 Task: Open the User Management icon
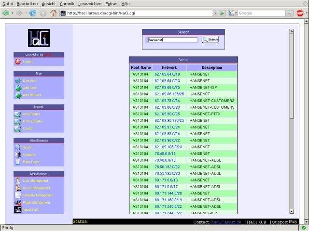click(x=18, y=181)
